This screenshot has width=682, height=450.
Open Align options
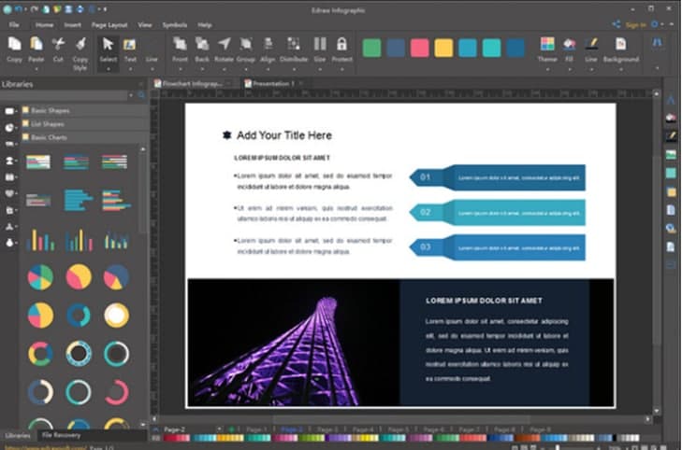pos(268,44)
